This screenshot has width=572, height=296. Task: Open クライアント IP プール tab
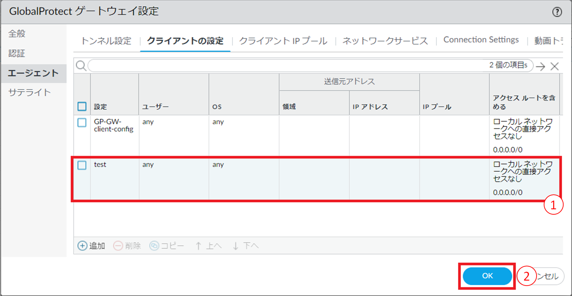[283, 41]
